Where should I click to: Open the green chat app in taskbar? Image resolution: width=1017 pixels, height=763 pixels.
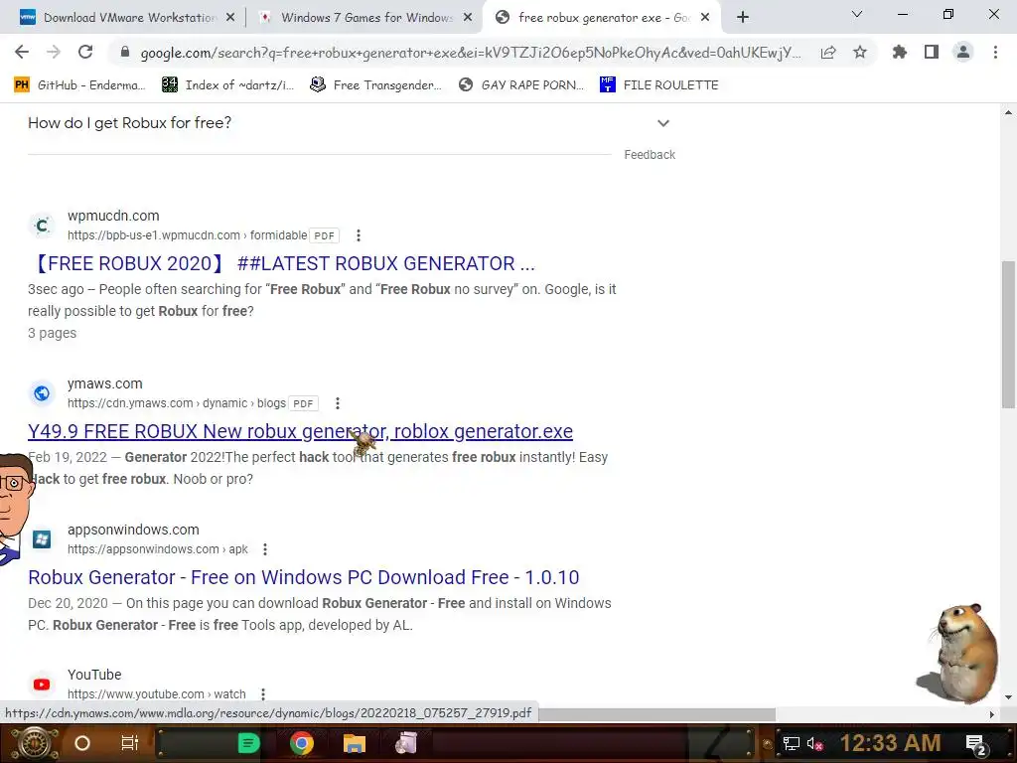click(248, 743)
